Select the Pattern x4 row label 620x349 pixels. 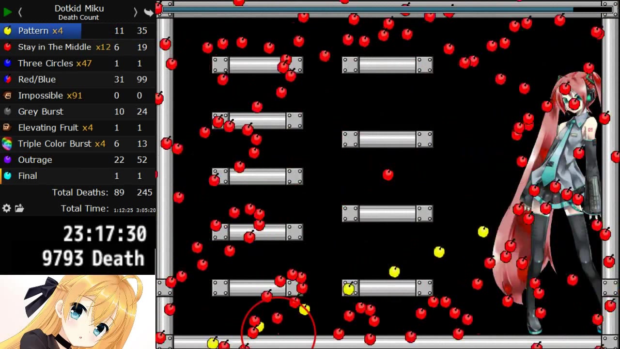coord(41,31)
